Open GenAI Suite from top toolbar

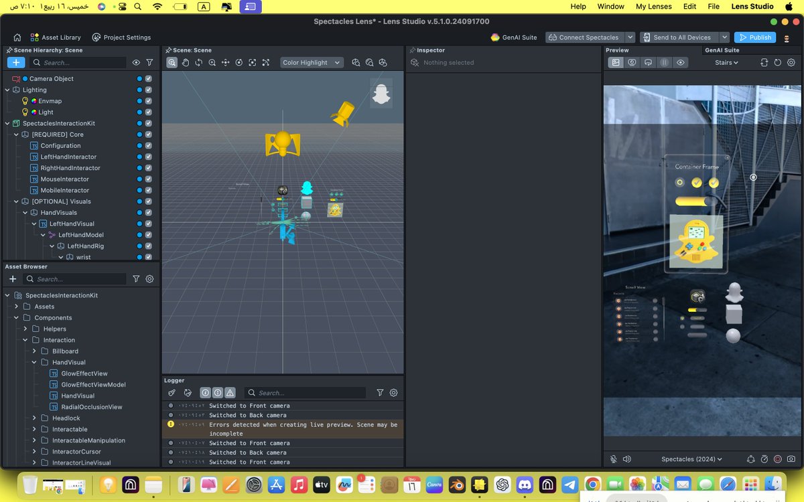tap(514, 37)
